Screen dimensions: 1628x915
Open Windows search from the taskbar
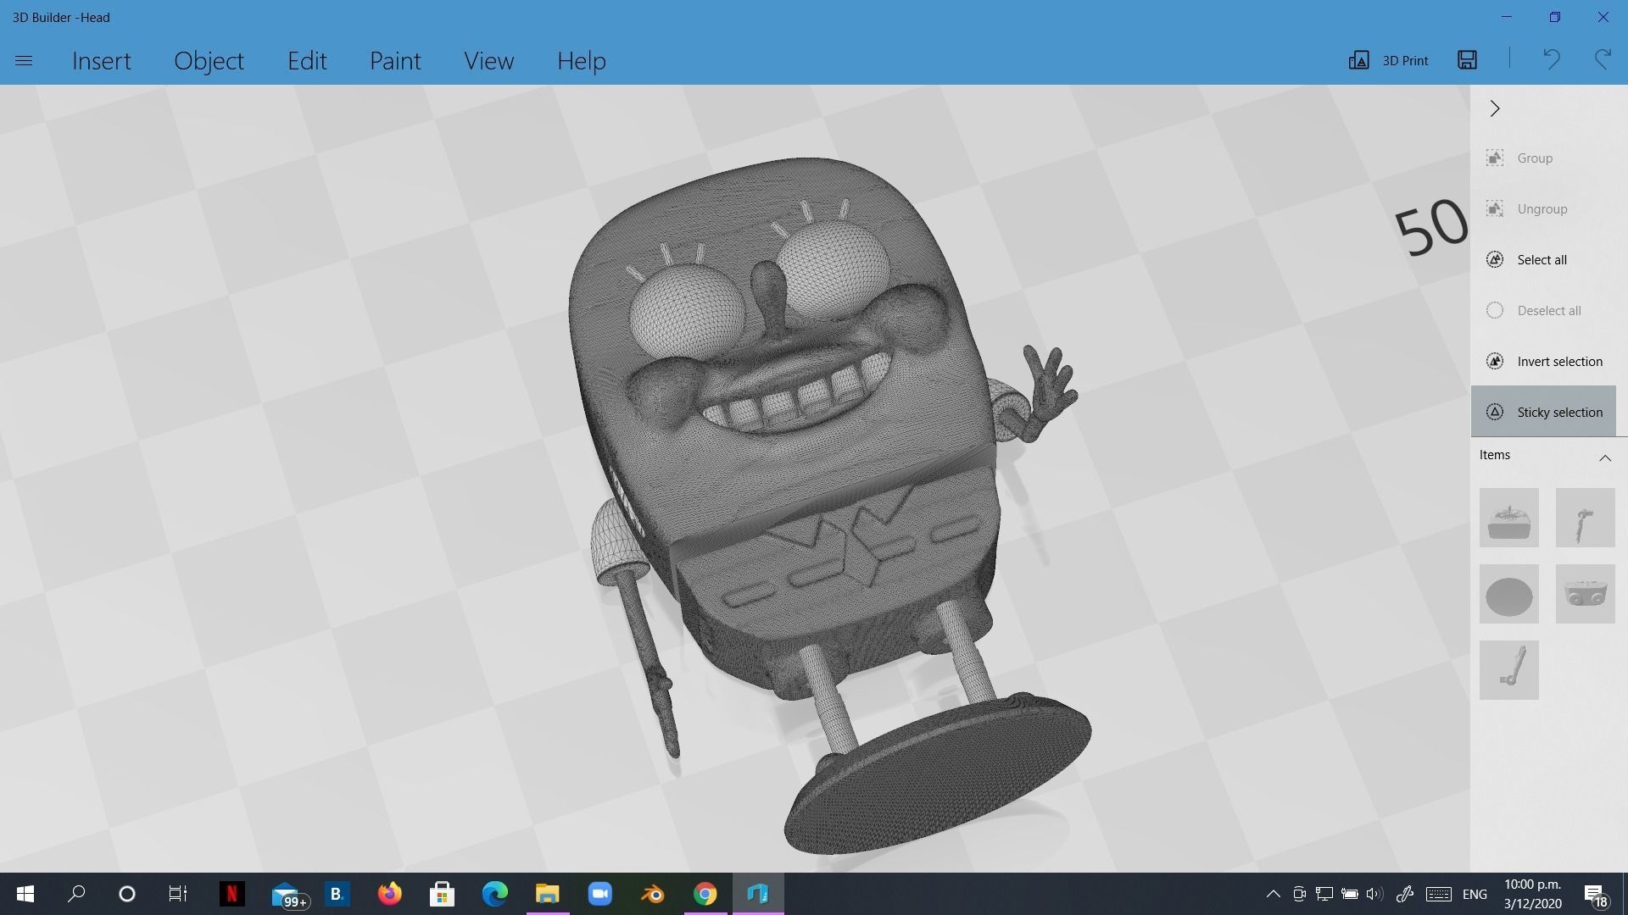(x=76, y=894)
